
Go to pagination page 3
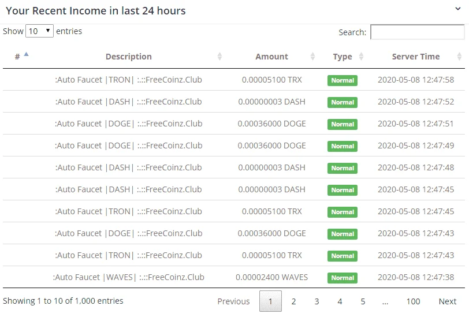317,301
